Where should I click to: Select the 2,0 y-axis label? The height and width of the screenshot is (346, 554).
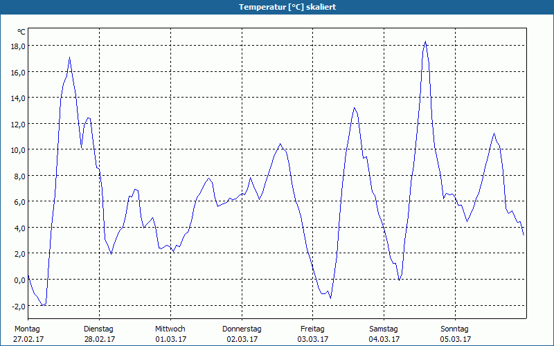click(20, 254)
